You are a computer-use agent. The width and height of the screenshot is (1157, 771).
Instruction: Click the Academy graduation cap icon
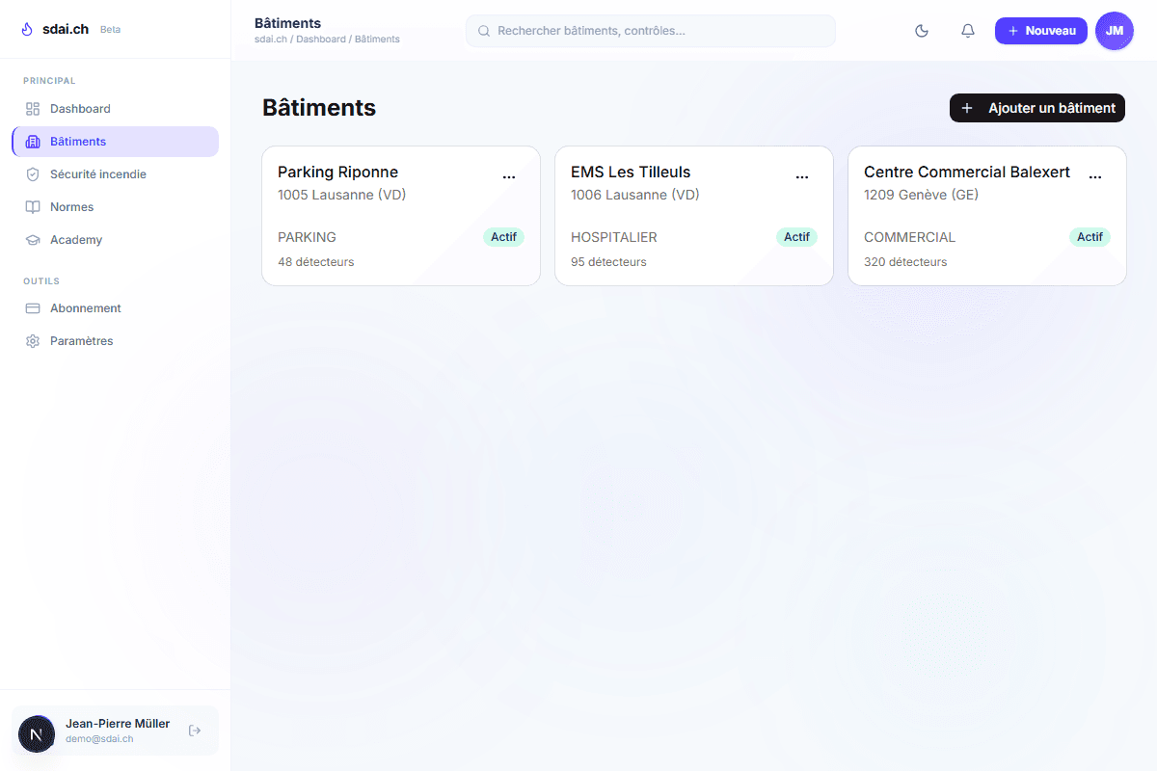point(33,239)
